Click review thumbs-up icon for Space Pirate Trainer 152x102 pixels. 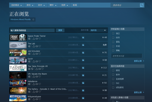pyautogui.click(x=83, y=37)
